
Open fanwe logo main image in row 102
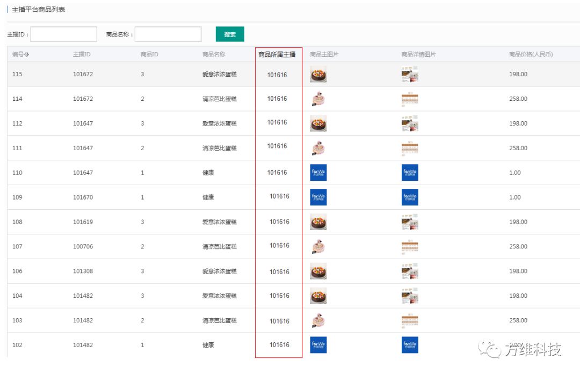click(318, 345)
